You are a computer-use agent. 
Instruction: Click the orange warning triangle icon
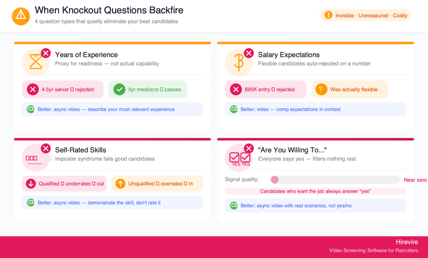pos(21,16)
